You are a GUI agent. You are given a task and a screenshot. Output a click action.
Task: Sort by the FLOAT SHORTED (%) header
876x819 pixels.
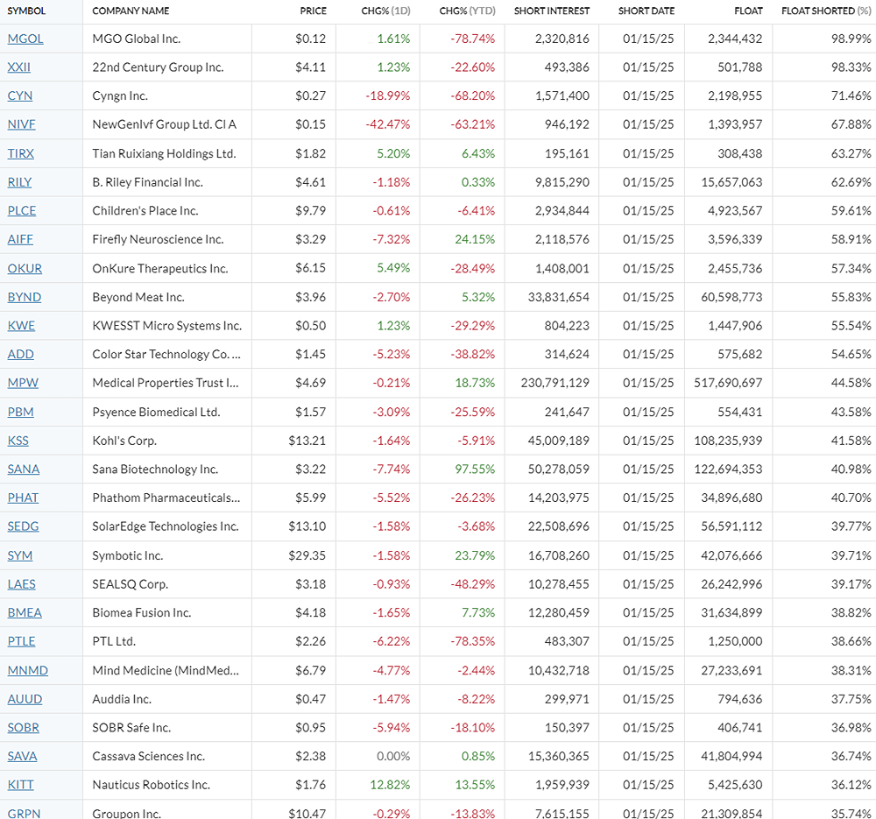point(826,11)
